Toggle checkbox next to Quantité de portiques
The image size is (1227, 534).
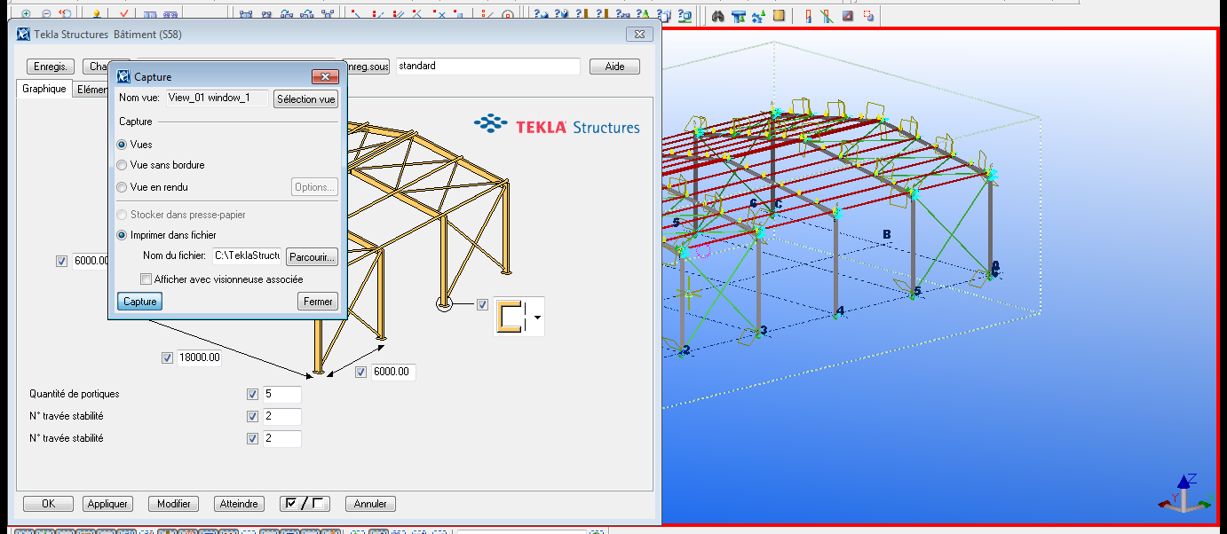[x=252, y=394]
